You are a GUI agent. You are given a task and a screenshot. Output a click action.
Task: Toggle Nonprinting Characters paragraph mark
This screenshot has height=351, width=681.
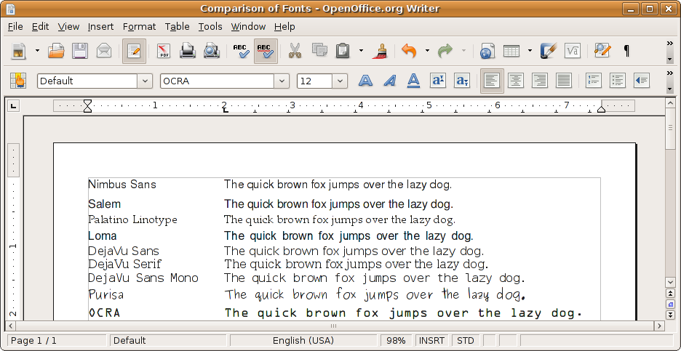626,52
